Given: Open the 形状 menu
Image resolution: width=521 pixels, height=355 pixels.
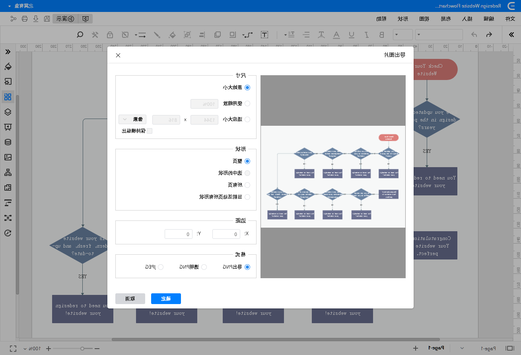Looking at the screenshot, I should click(x=402, y=19).
